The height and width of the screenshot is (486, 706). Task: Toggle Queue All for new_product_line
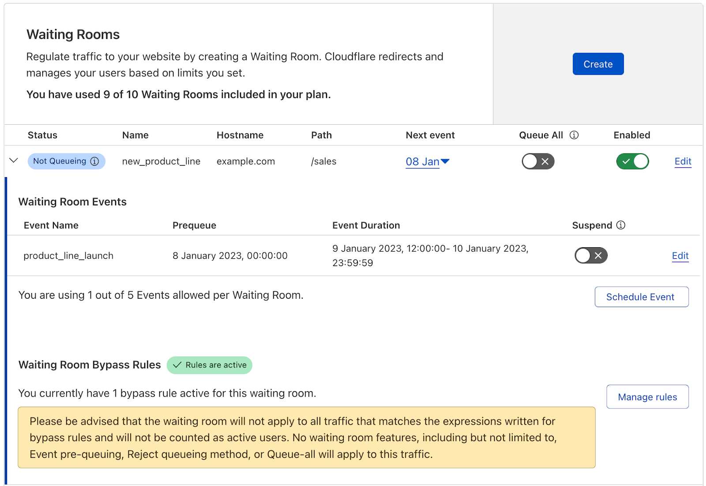(537, 161)
